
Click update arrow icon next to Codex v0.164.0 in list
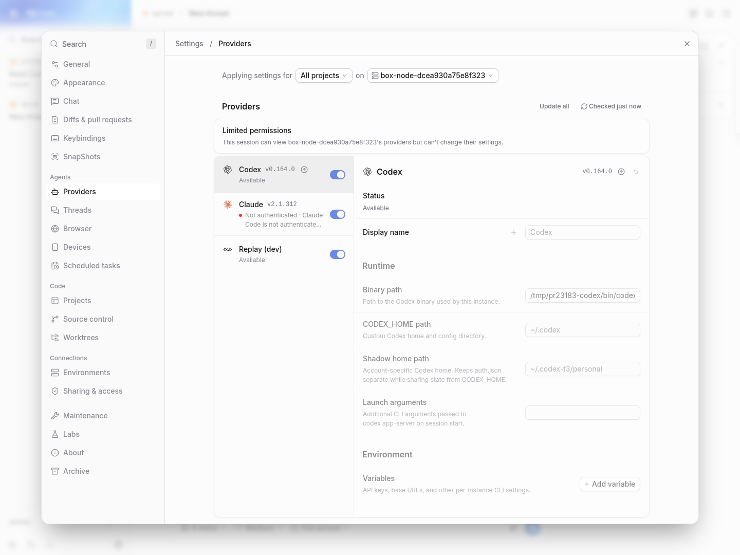[x=304, y=170]
